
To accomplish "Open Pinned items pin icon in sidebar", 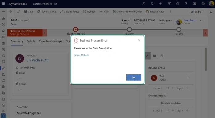I will tap(3, 31).
